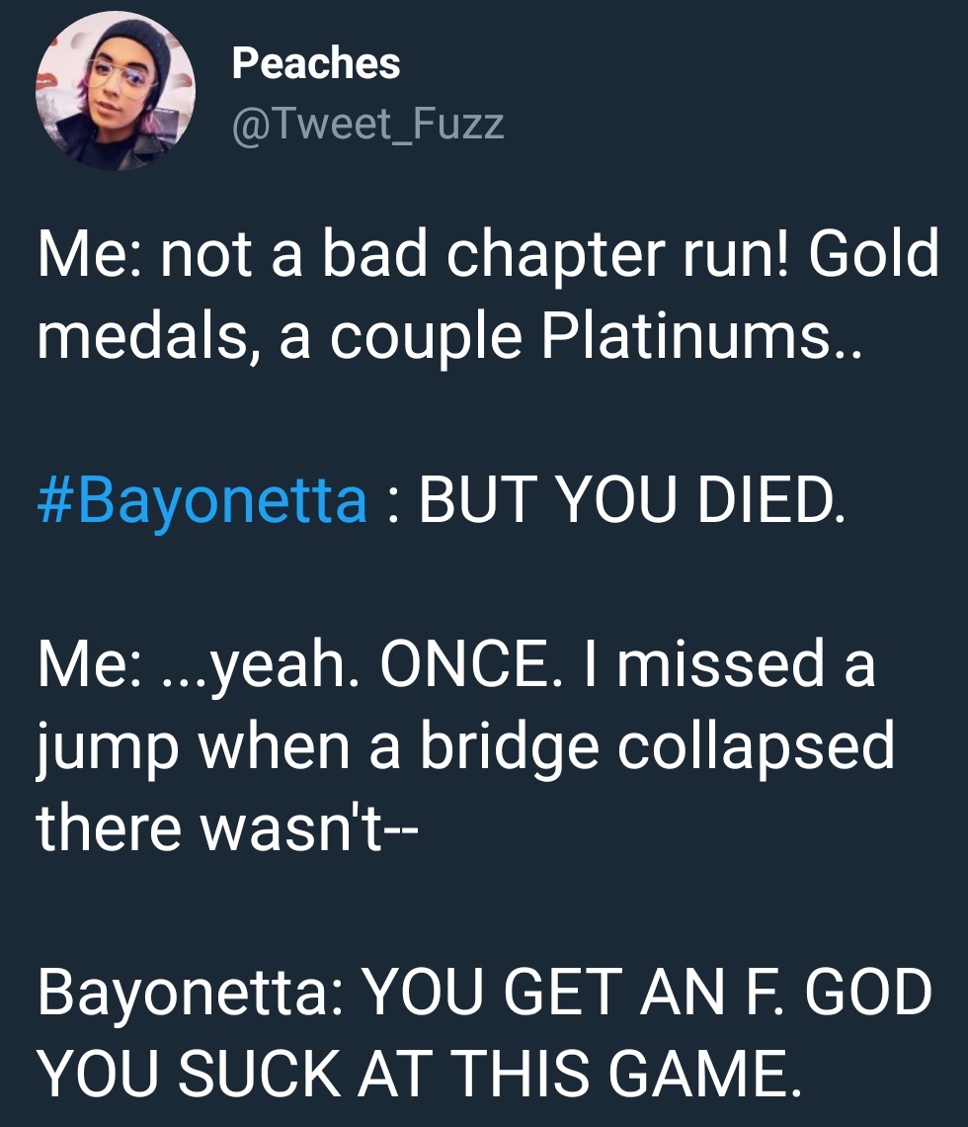Tap the word "collapsed" in the tweet
The width and height of the screenshot is (968, 1127).
tap(757, 743)
